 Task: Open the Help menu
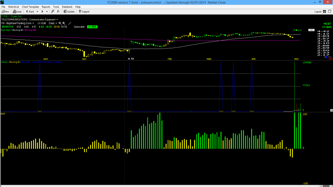[x=78, y=7]
